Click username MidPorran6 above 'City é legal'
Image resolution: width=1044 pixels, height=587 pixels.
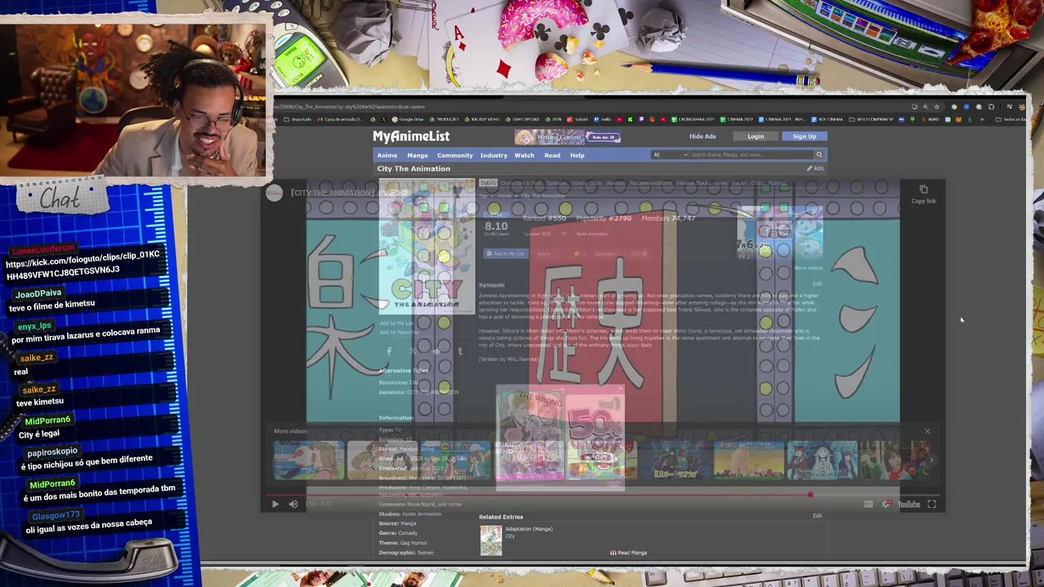tap(47, 421)
